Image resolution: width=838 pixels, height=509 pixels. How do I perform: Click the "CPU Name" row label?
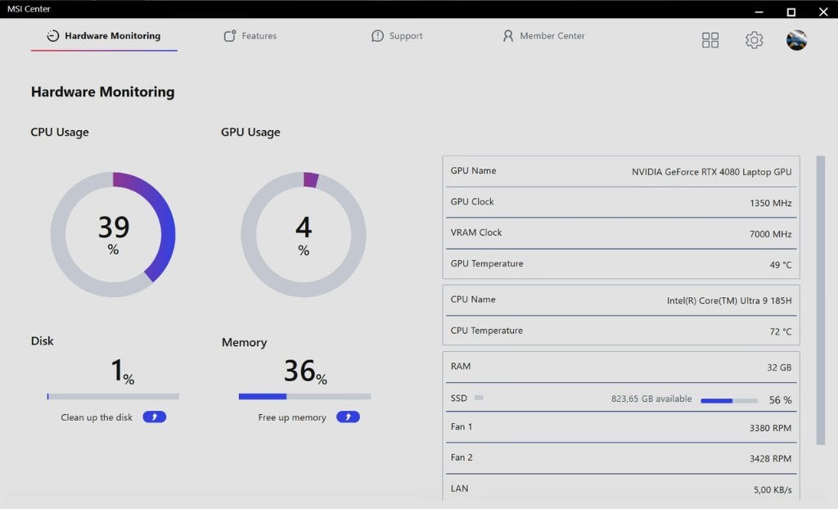[x=472, y=300]
